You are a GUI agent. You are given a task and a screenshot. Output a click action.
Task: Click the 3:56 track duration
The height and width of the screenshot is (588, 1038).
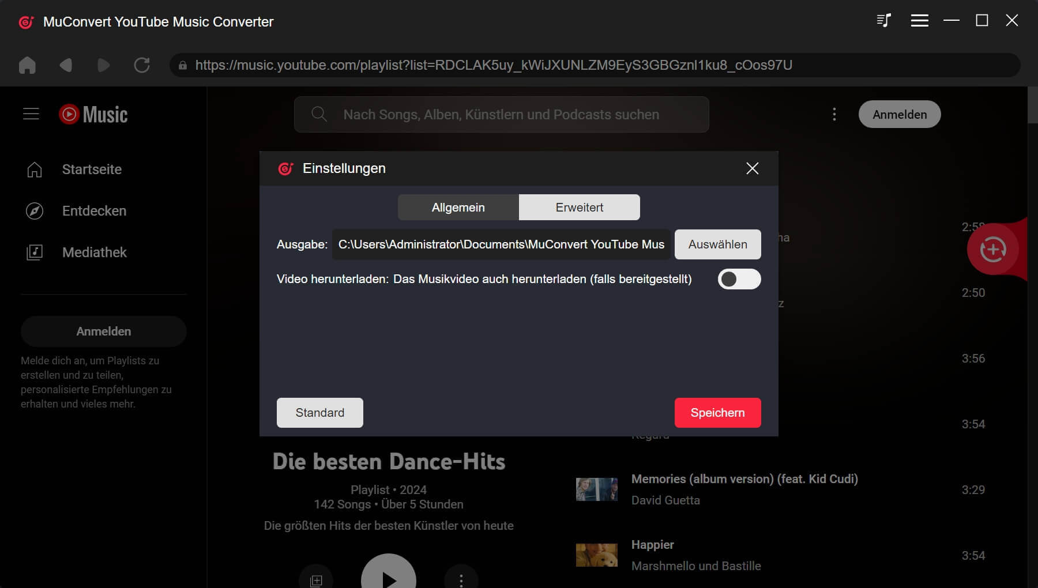[973, 359]
